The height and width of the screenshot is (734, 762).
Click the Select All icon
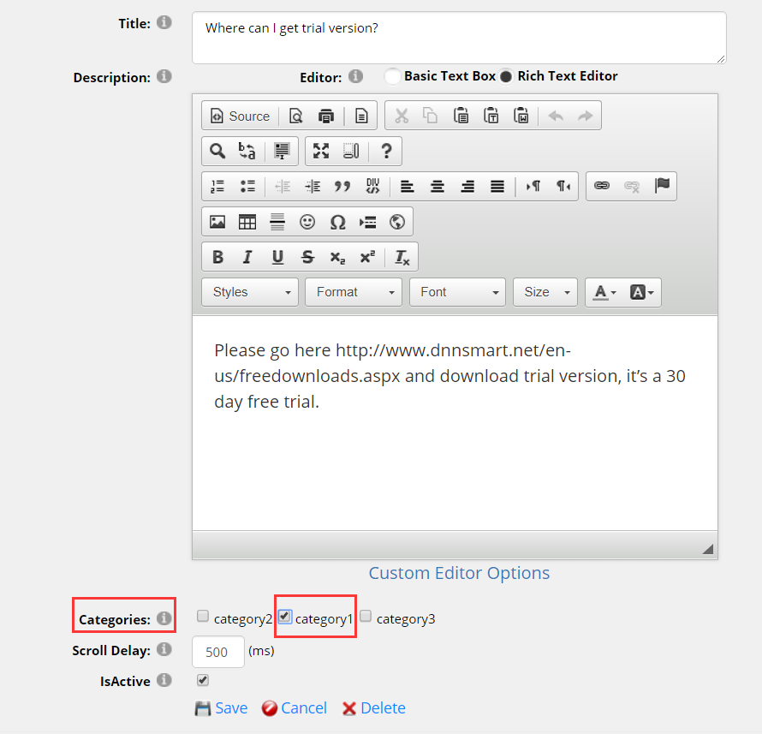tap(282, 152)
